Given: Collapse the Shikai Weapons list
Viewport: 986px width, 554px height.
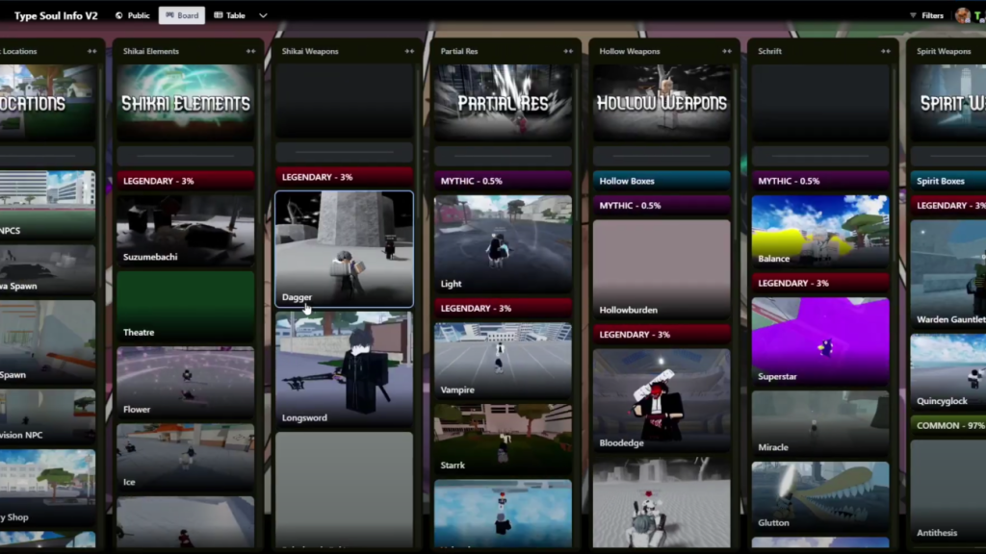Looking at the screenshot, I should coord(410,51).
